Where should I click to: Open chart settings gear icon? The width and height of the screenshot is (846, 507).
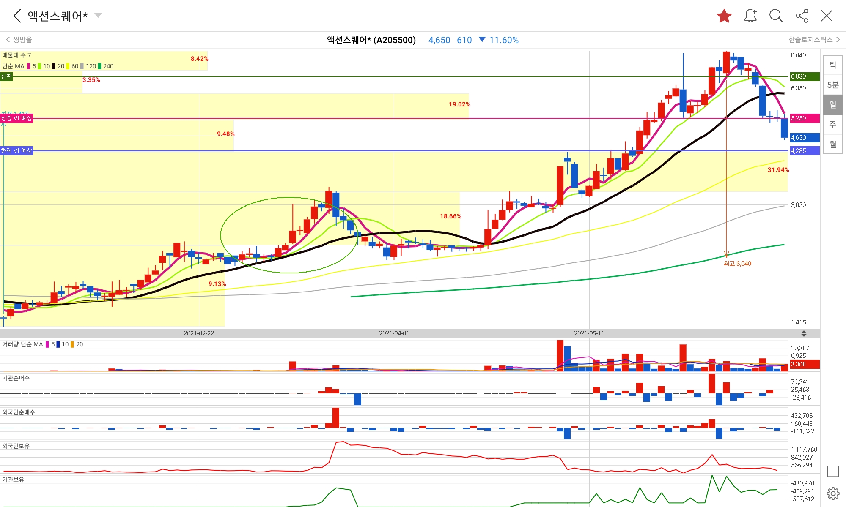(x=833, y=493)
